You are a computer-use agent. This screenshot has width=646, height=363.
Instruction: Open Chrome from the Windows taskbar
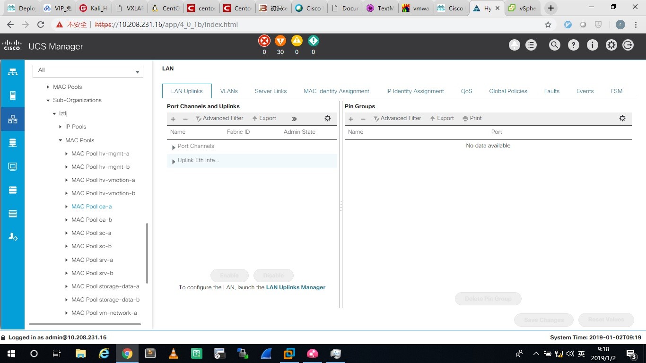pos(127,354)
